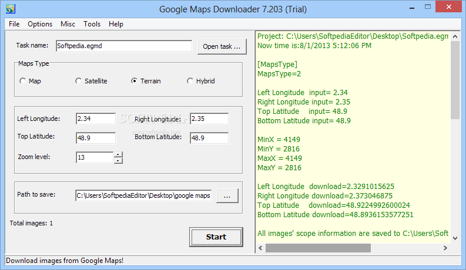Screen dimensions: 466x270
Task: Click status bar 'Download images from Google Maps!'
Action: (65, 261)
